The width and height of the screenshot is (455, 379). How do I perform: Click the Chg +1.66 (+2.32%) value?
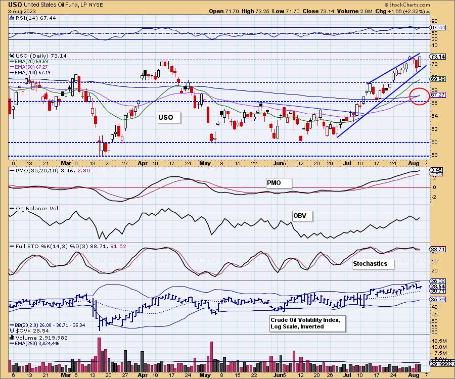400,11
